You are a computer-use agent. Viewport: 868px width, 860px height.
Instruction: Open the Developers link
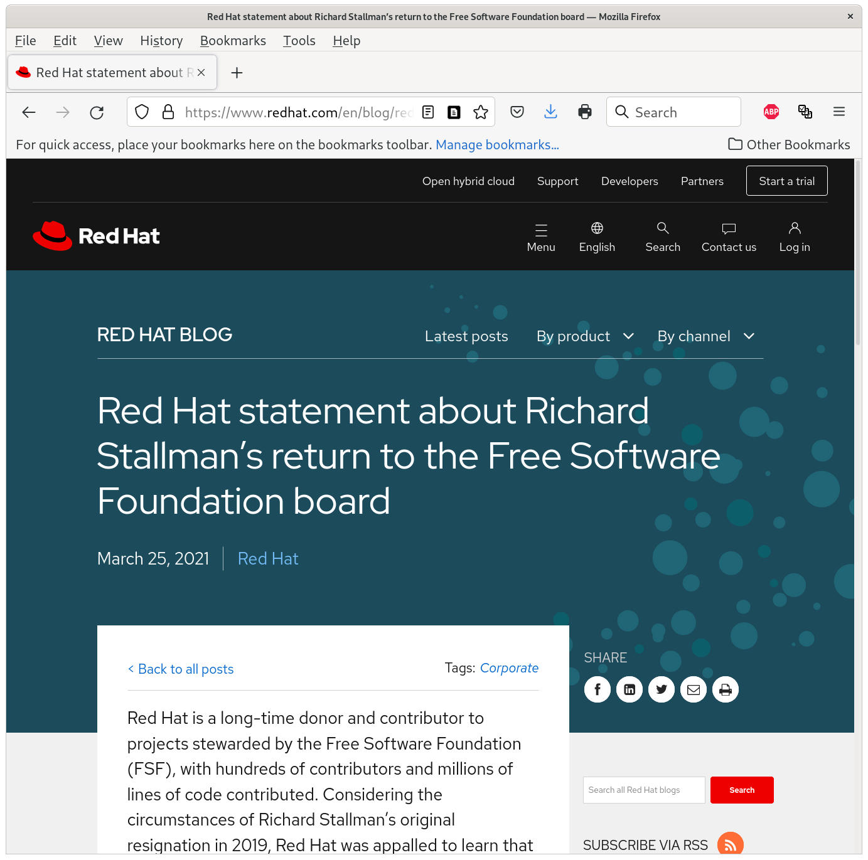click(x=630, y=181)
